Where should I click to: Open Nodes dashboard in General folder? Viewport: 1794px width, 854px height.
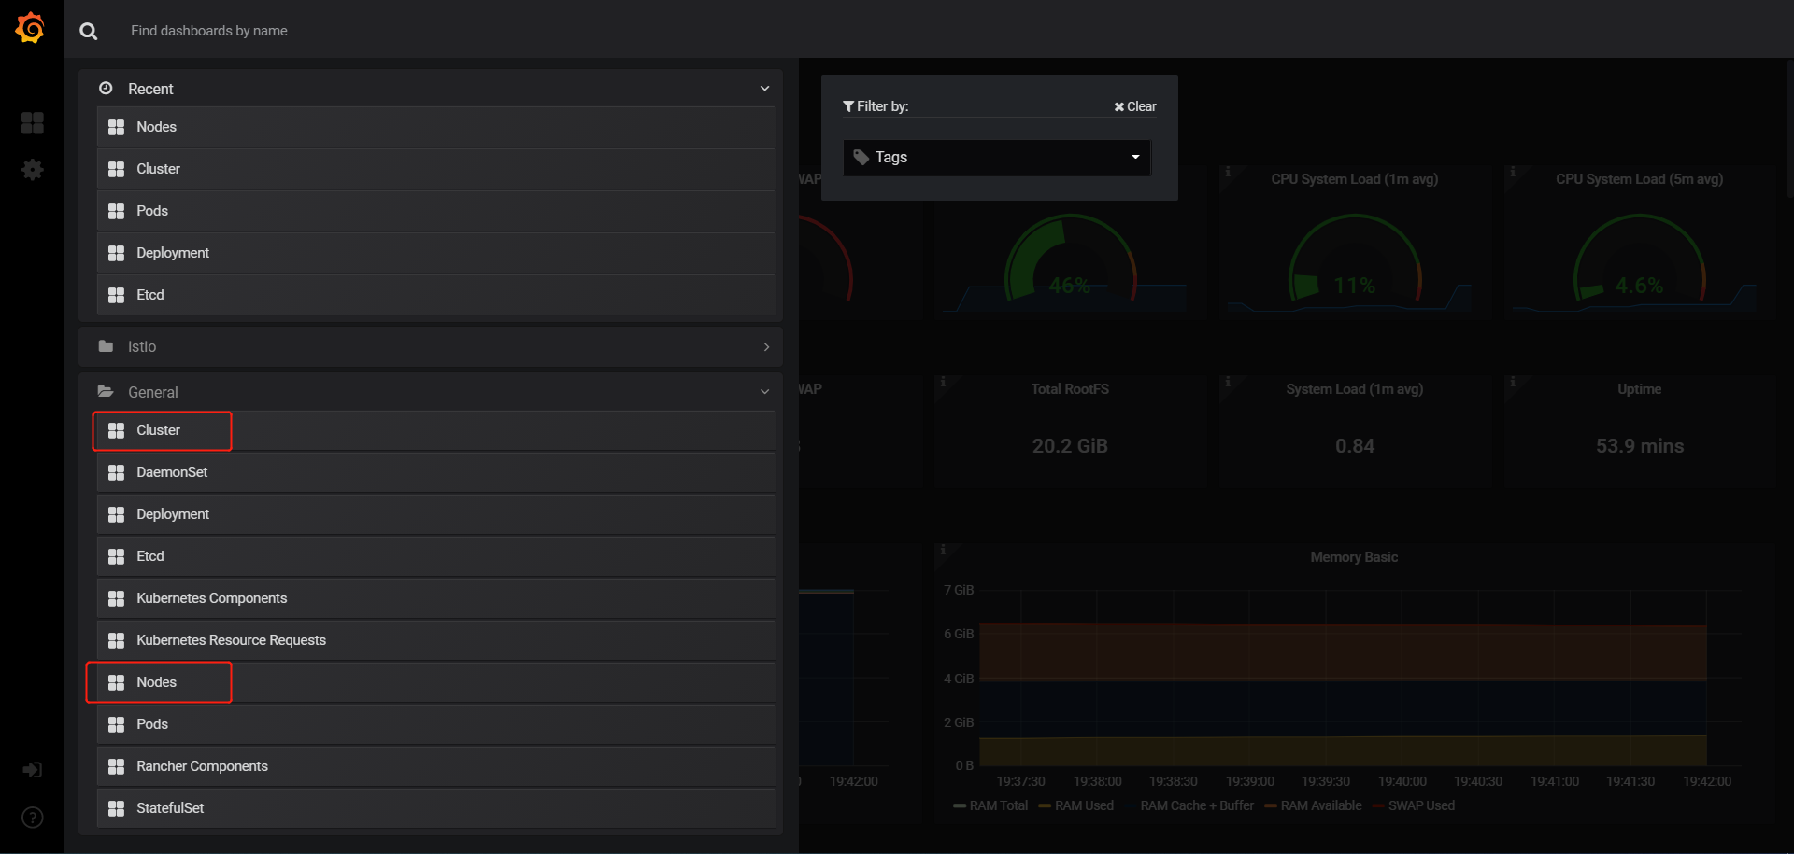pyautogui.click(x=436, y=682)
